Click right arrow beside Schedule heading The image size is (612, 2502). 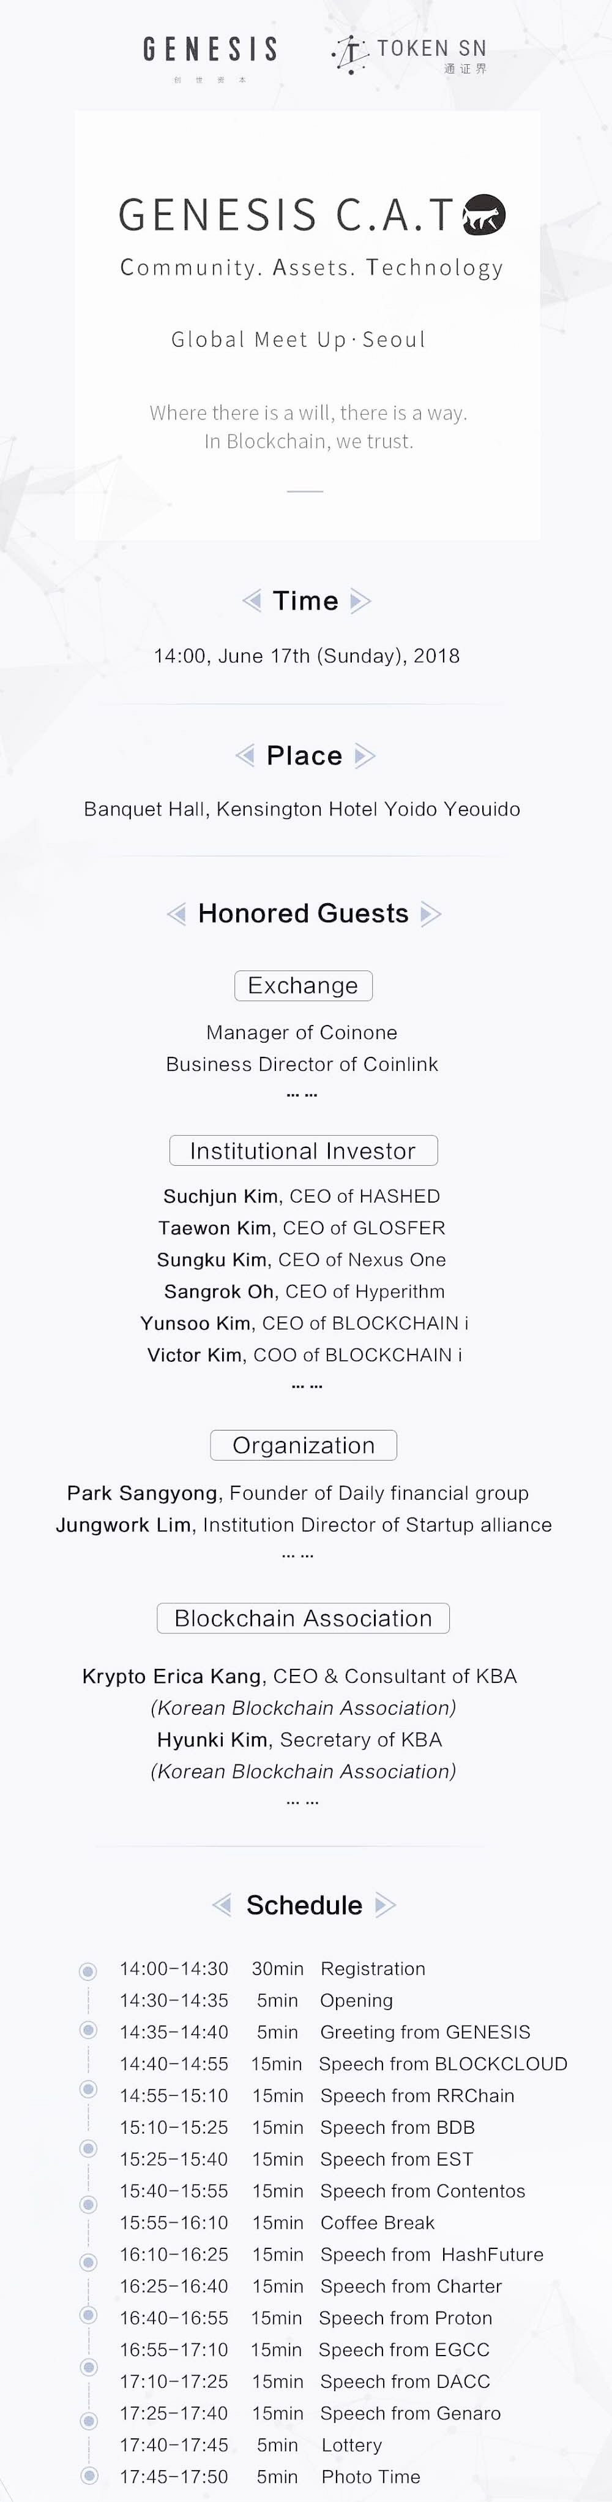[385, 1905]
